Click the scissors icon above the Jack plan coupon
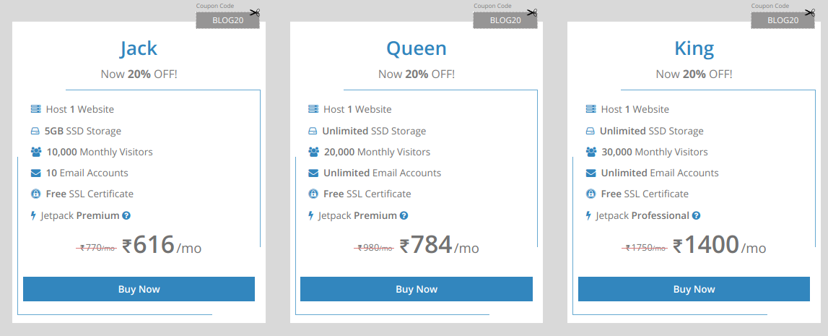This screenshot has height=336, width=828. pos(255,12)
